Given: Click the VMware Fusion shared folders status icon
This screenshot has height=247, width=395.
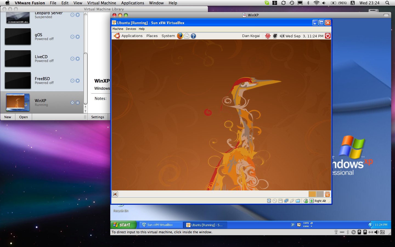Looking at the screenshot, I should (382, 232).
